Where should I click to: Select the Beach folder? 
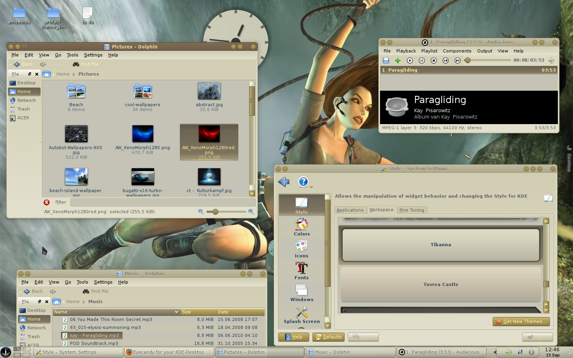coord(76,97)
